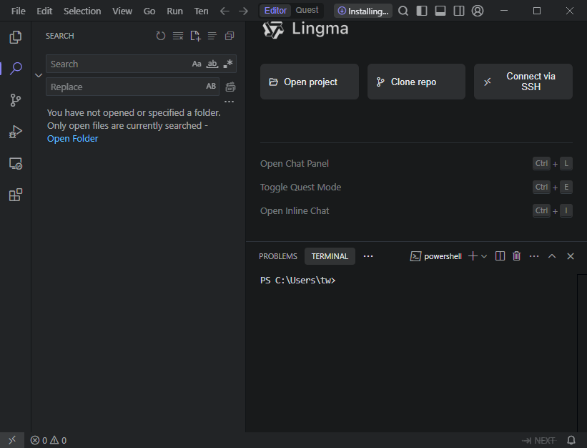Switch to Editor mode
587x448 pixels.
pyautogui.click(x=275, y=11)
